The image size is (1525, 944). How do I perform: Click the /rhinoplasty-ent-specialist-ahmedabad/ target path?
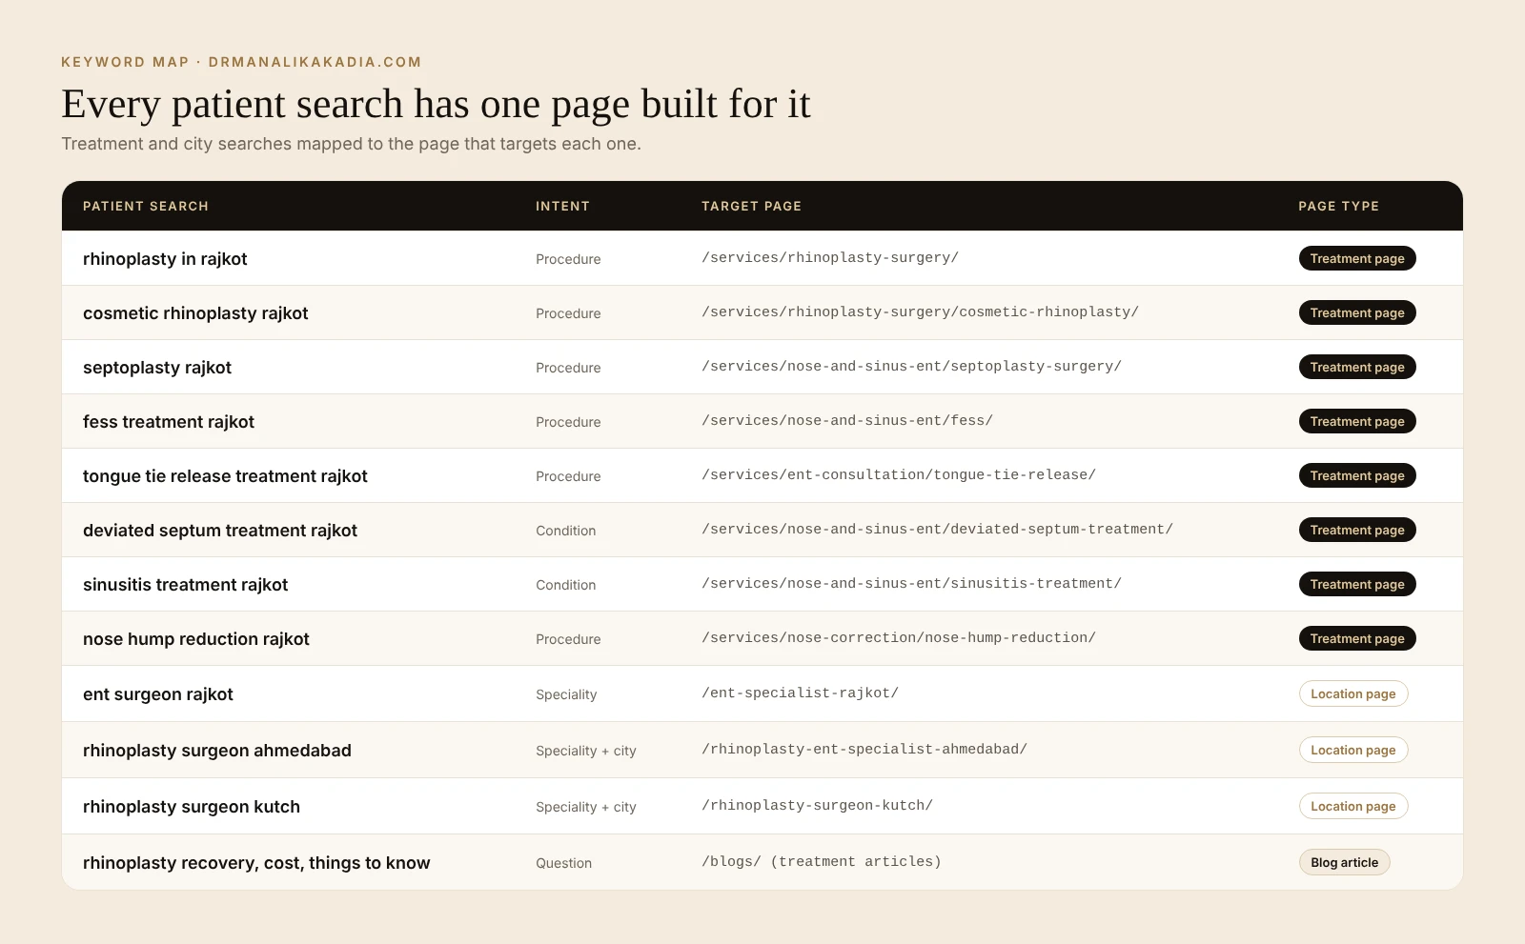[x=864, y=749]
